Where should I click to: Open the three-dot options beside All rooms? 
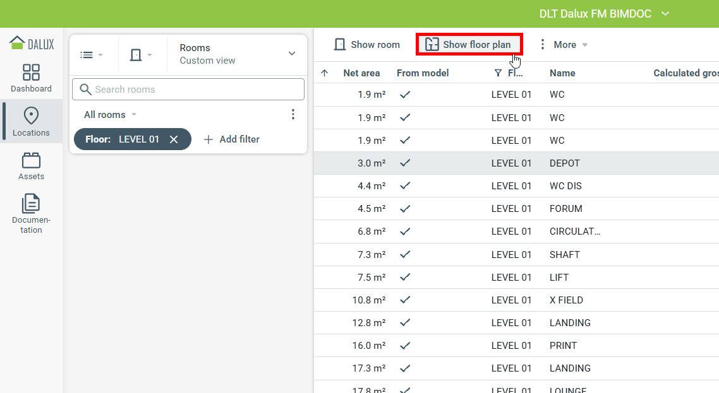[x=293, y=114]
